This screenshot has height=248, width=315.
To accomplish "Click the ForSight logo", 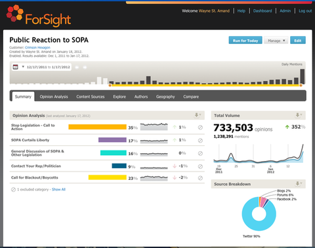I will coord(39,16).
